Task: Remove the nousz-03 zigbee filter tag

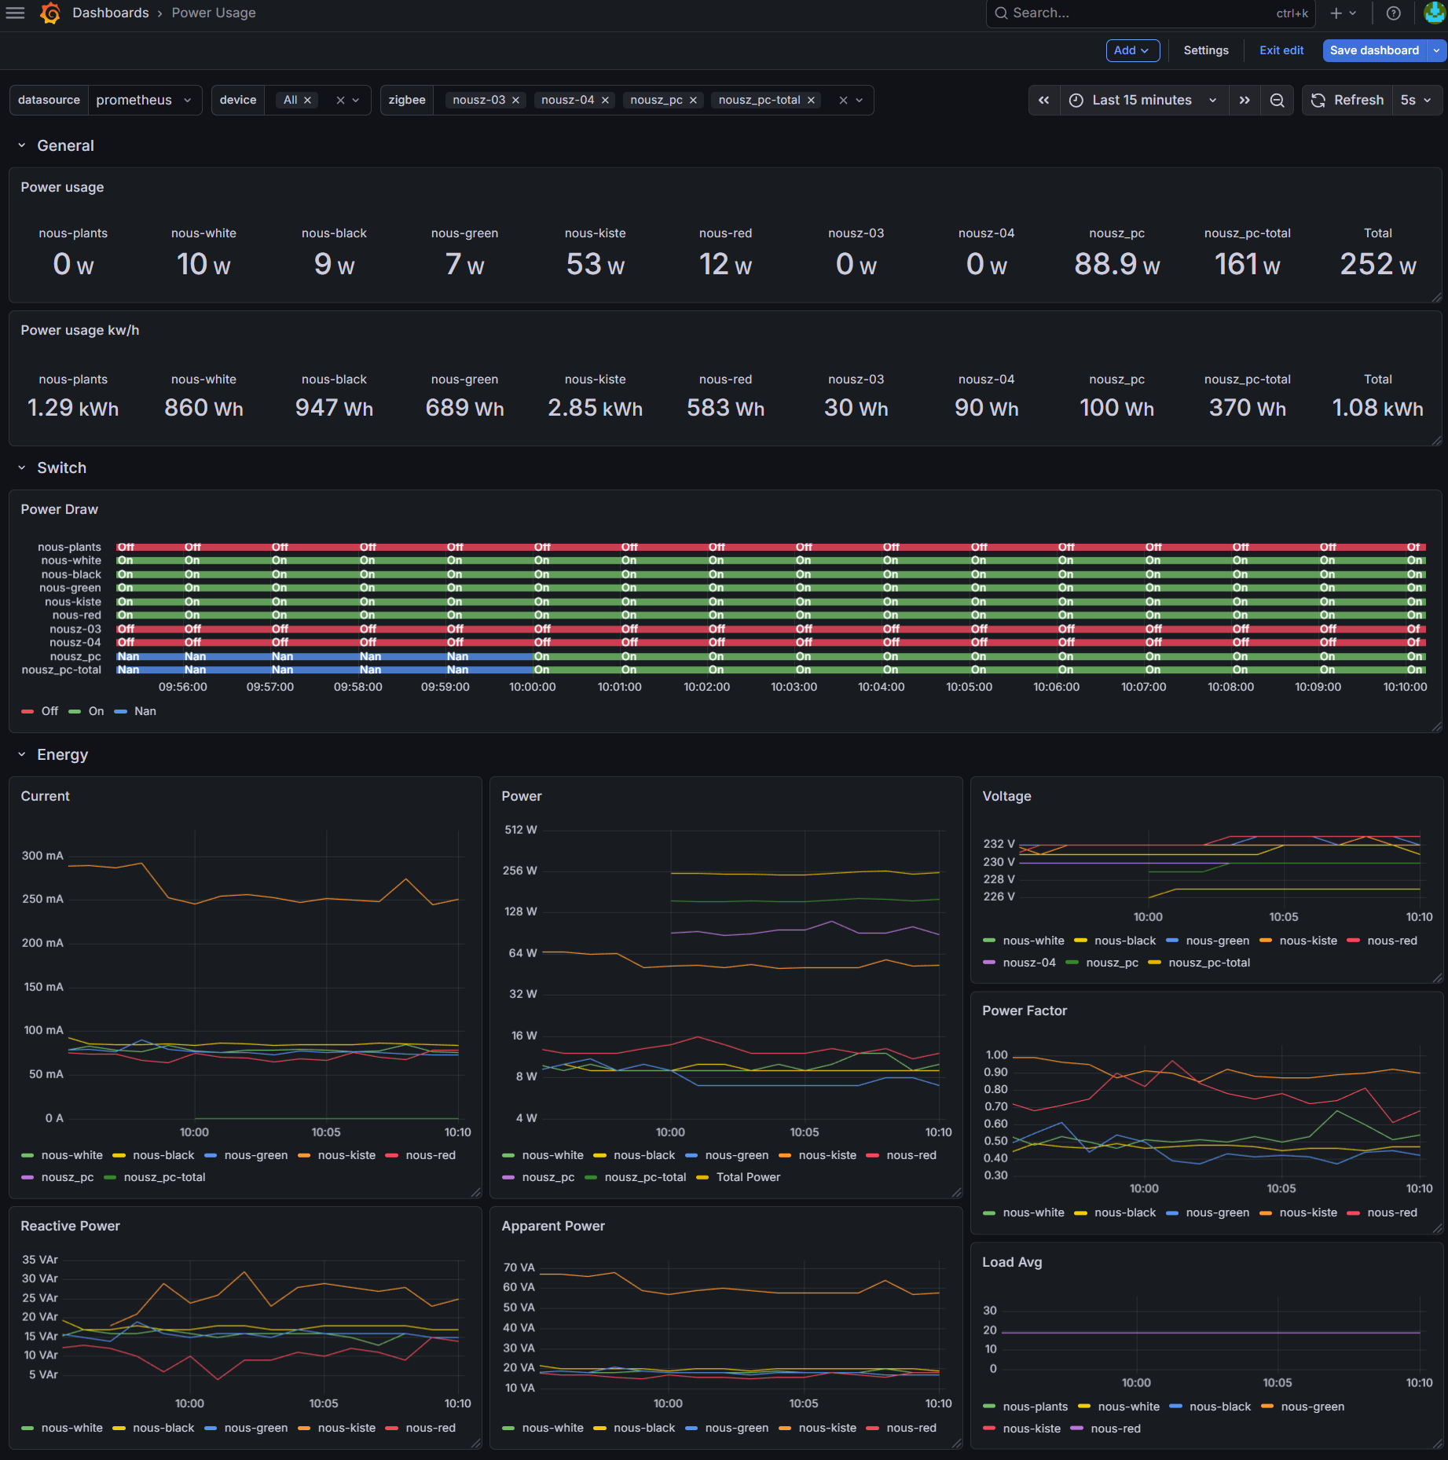Action: [516, 101]
